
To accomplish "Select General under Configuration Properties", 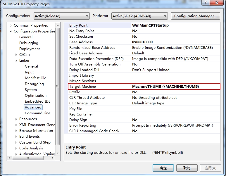I will click(x=26, y=37).
